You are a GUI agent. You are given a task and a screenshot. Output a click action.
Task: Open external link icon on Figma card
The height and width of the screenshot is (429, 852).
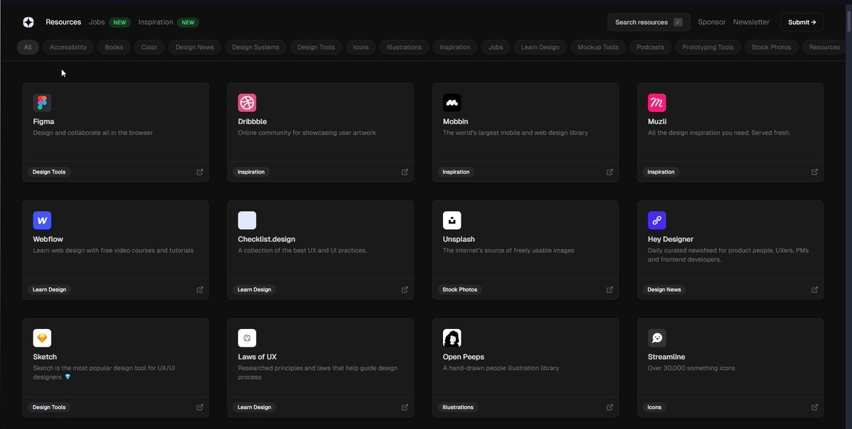click(x=200, y=172)
